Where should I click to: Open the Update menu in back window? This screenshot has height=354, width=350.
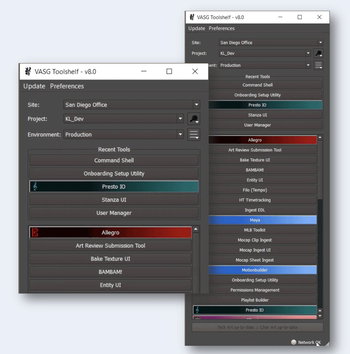point(197,28)
